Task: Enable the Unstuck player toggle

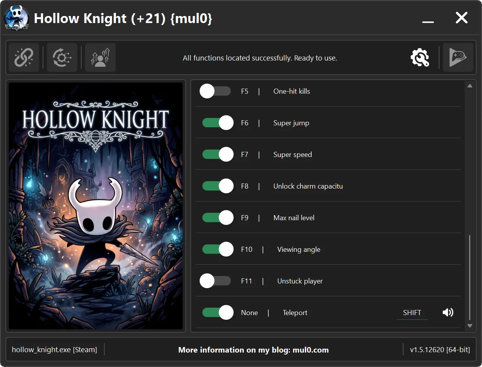Action: click(x=215, y=281)
